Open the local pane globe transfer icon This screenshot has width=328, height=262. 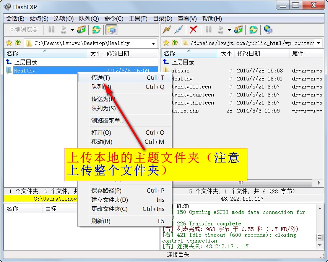click(81, 30)
